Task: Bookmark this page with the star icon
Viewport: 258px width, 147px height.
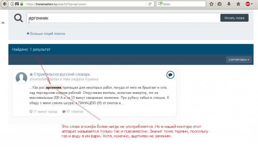Action: click(x=212, y=4)
